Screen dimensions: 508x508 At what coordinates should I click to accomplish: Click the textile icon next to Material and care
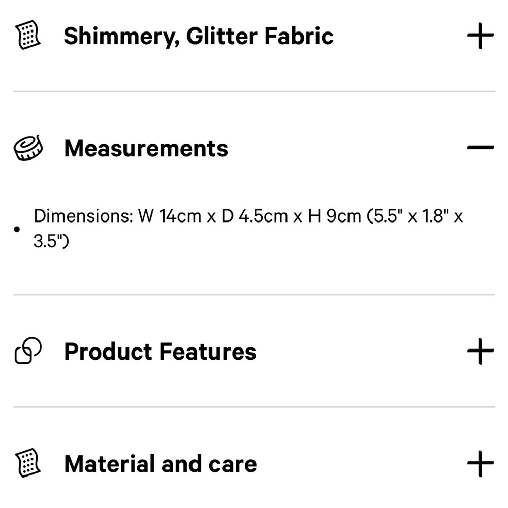click(27, 463)
